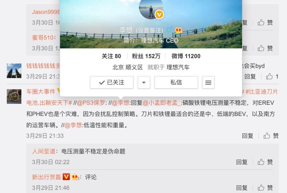Open the 关注 80 following list

[x=111, y=56]
